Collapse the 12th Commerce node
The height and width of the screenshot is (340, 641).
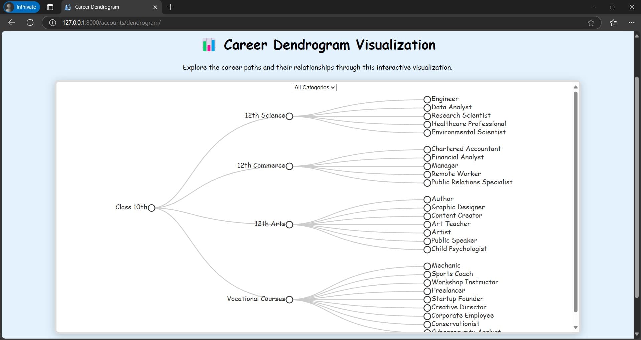coord(289,166)
